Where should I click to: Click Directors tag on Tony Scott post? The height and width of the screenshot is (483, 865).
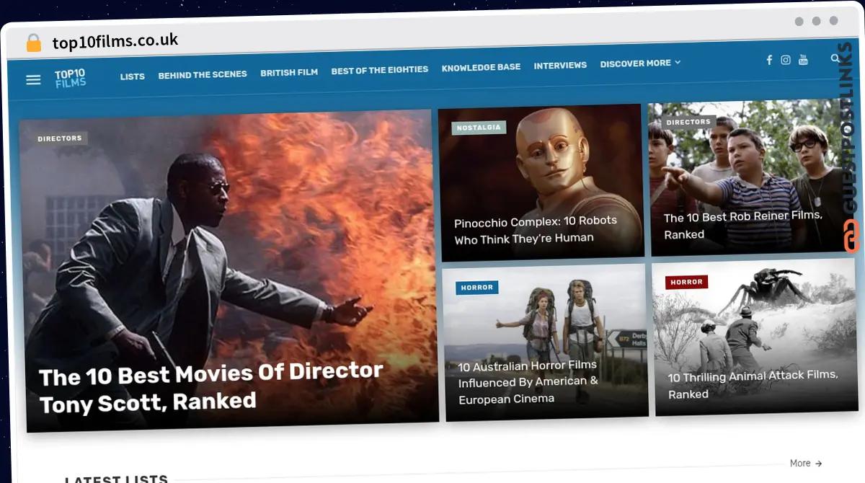pos(60,138)
